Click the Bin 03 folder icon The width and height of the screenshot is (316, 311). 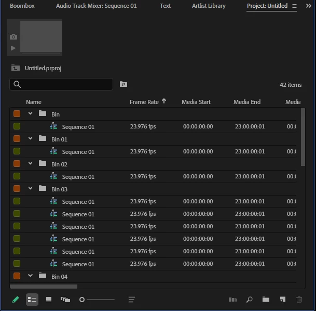43,188
